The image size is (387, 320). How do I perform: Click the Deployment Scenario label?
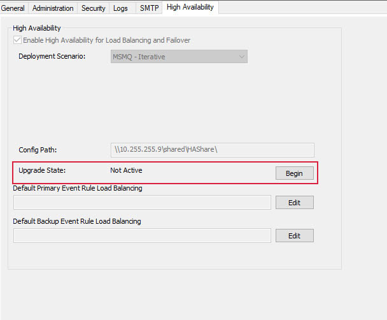point(52,57)
